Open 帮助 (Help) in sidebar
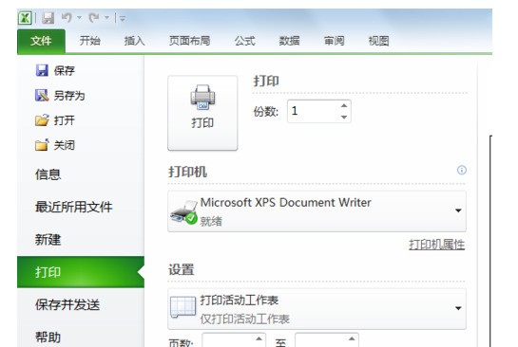Viewport: 518px width, 347px height. [48, 338]
